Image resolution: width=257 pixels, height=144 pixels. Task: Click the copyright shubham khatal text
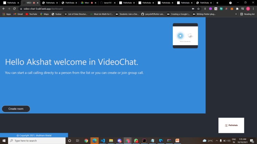tap(34, 135)
